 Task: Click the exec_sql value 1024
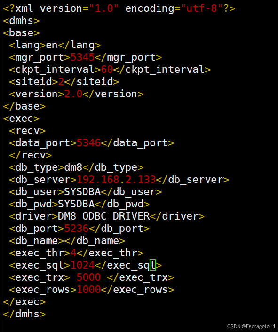point(82,265)
